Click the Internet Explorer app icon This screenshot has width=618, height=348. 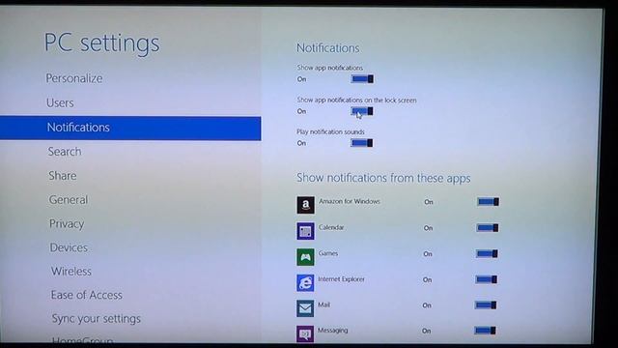(305, 283)
